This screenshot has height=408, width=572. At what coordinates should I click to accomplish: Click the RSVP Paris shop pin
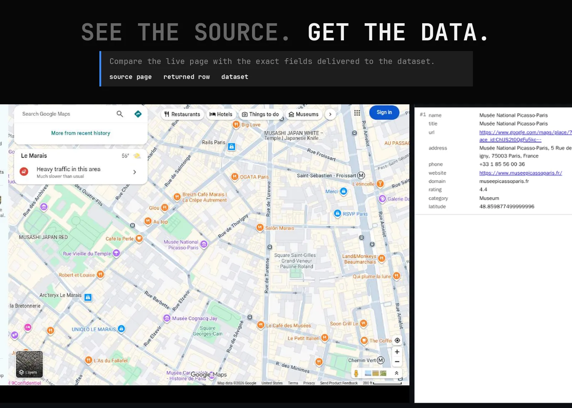click(337, 213)
